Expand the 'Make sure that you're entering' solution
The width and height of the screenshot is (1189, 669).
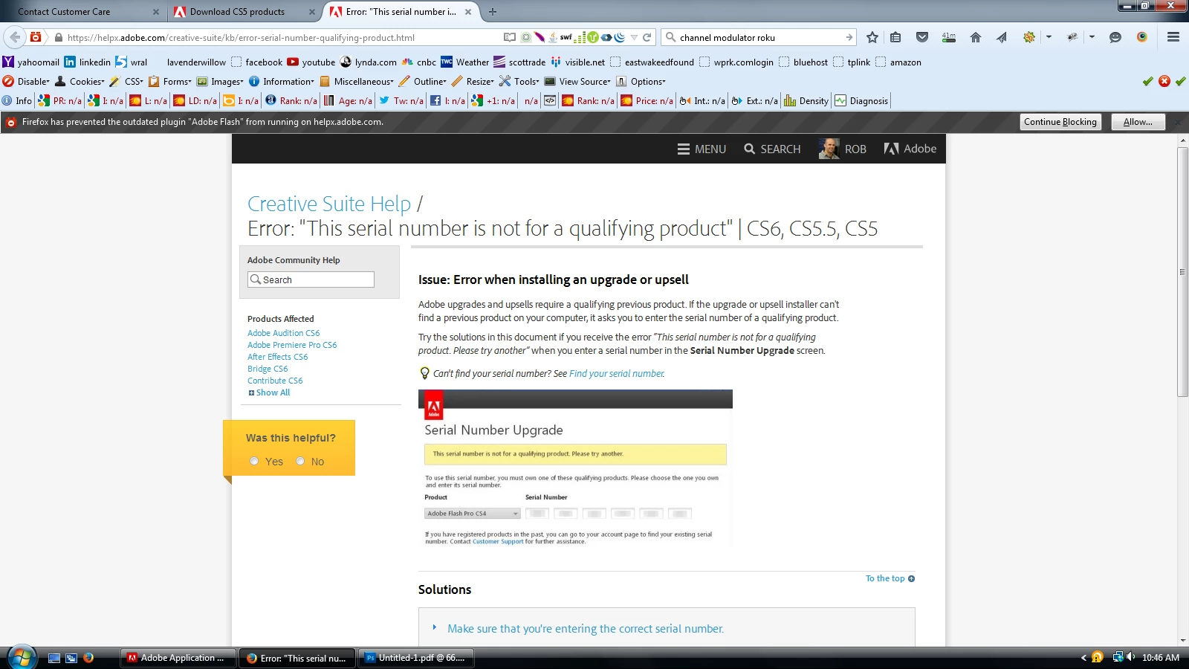pyautogui.click(x=585, y=629)
